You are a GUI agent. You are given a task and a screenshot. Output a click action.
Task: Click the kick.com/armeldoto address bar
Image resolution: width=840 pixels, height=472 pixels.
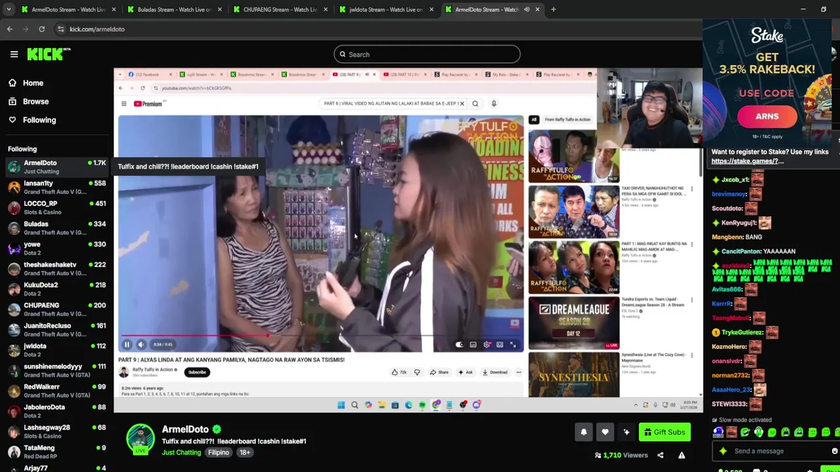pos(97,29)
